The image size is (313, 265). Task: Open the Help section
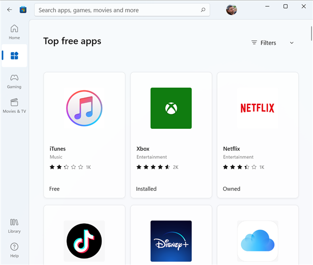[x=14, y=251]
